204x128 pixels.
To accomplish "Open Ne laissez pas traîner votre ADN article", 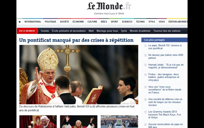I will pos(166,56).
